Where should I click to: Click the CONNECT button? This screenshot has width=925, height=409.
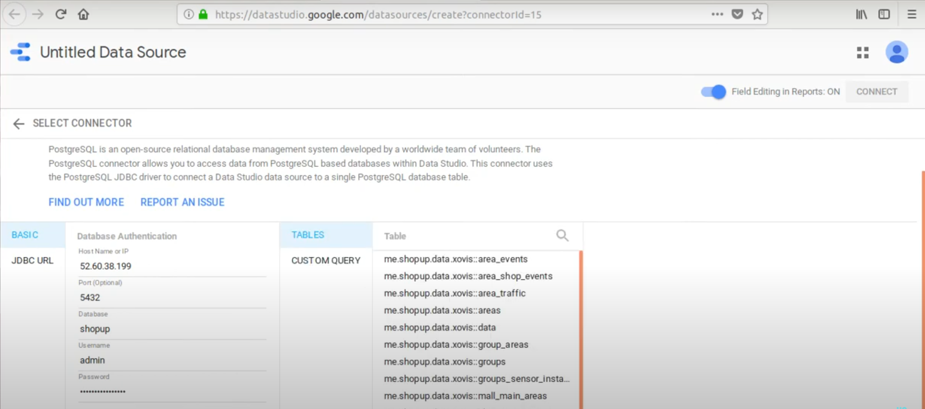(877, 92)
